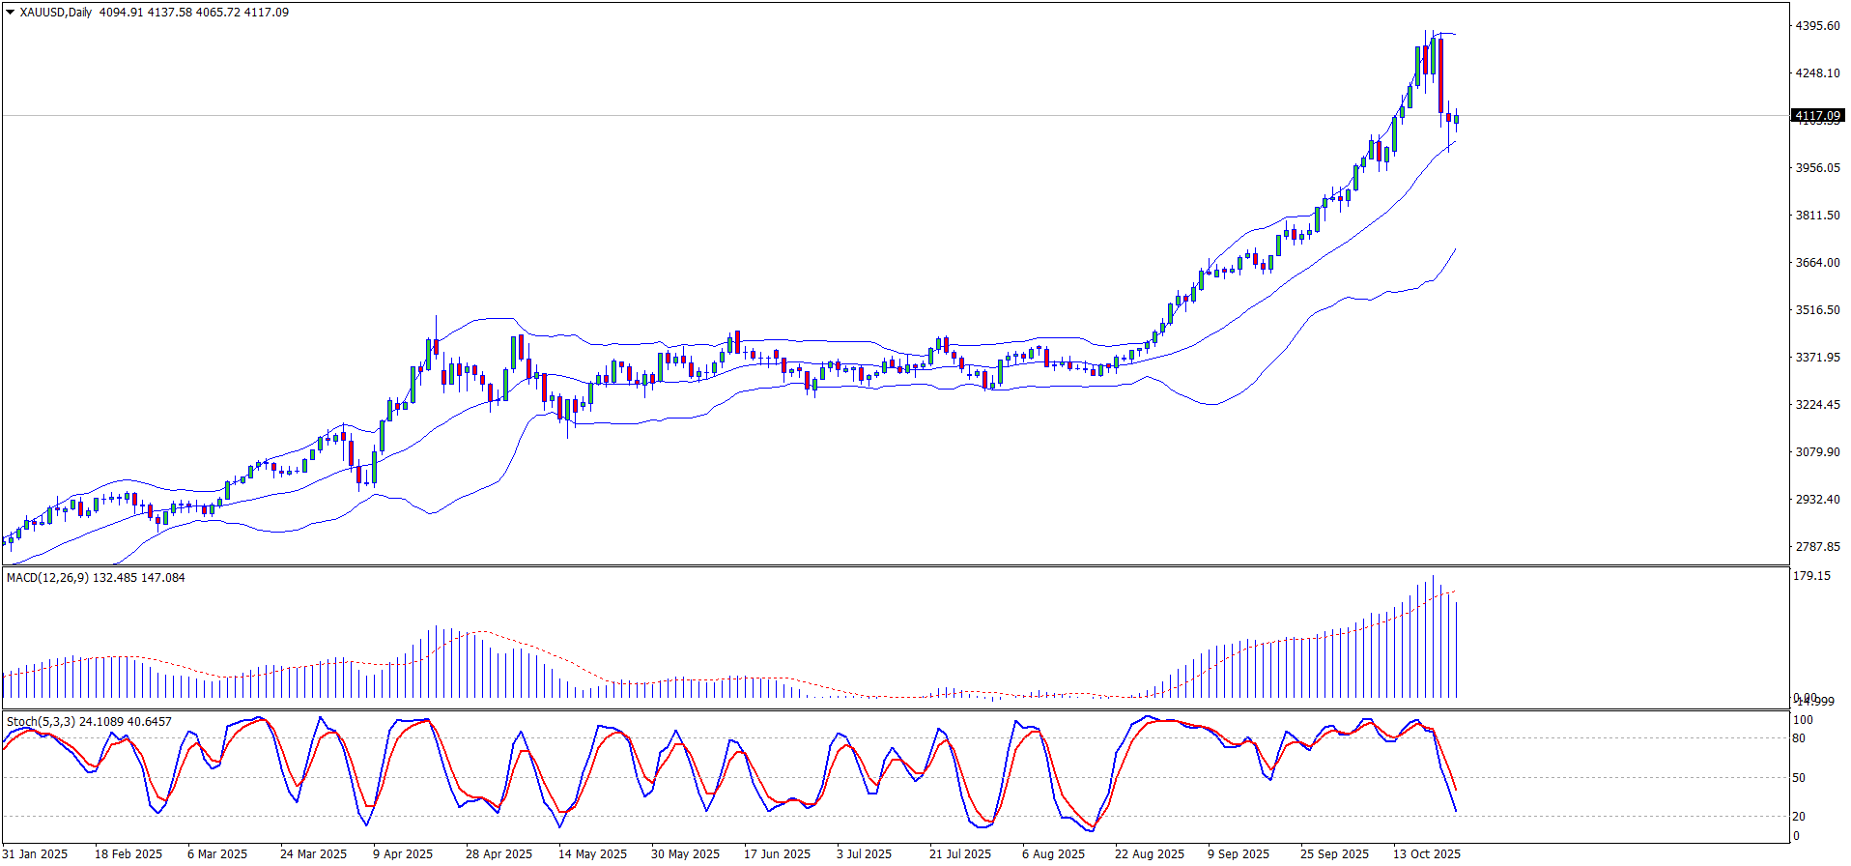Click the last green candle on the chart
The image size is (1851, 866).
coord(1456,120)
